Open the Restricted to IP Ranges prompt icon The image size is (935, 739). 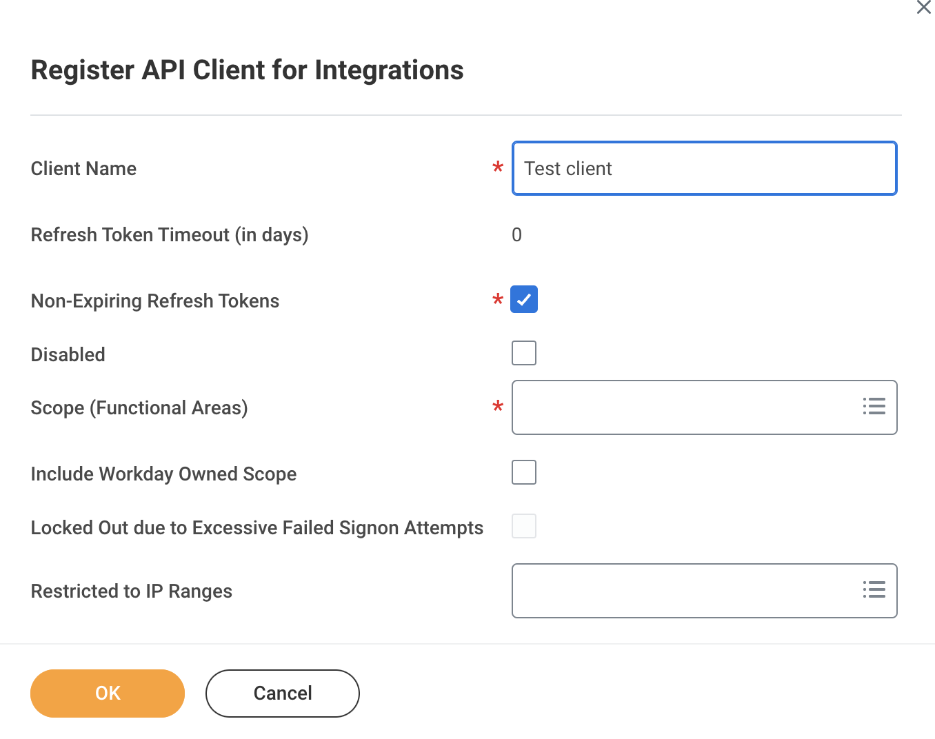coord(874,590)
